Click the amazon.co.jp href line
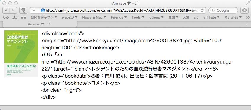 click(x=137, y=62)
